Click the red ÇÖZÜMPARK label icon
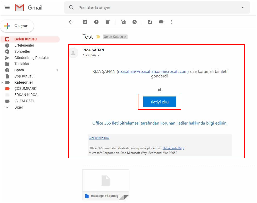Image resolution: width=257 pixels, height=203 pixels. [x=7, y=89]
